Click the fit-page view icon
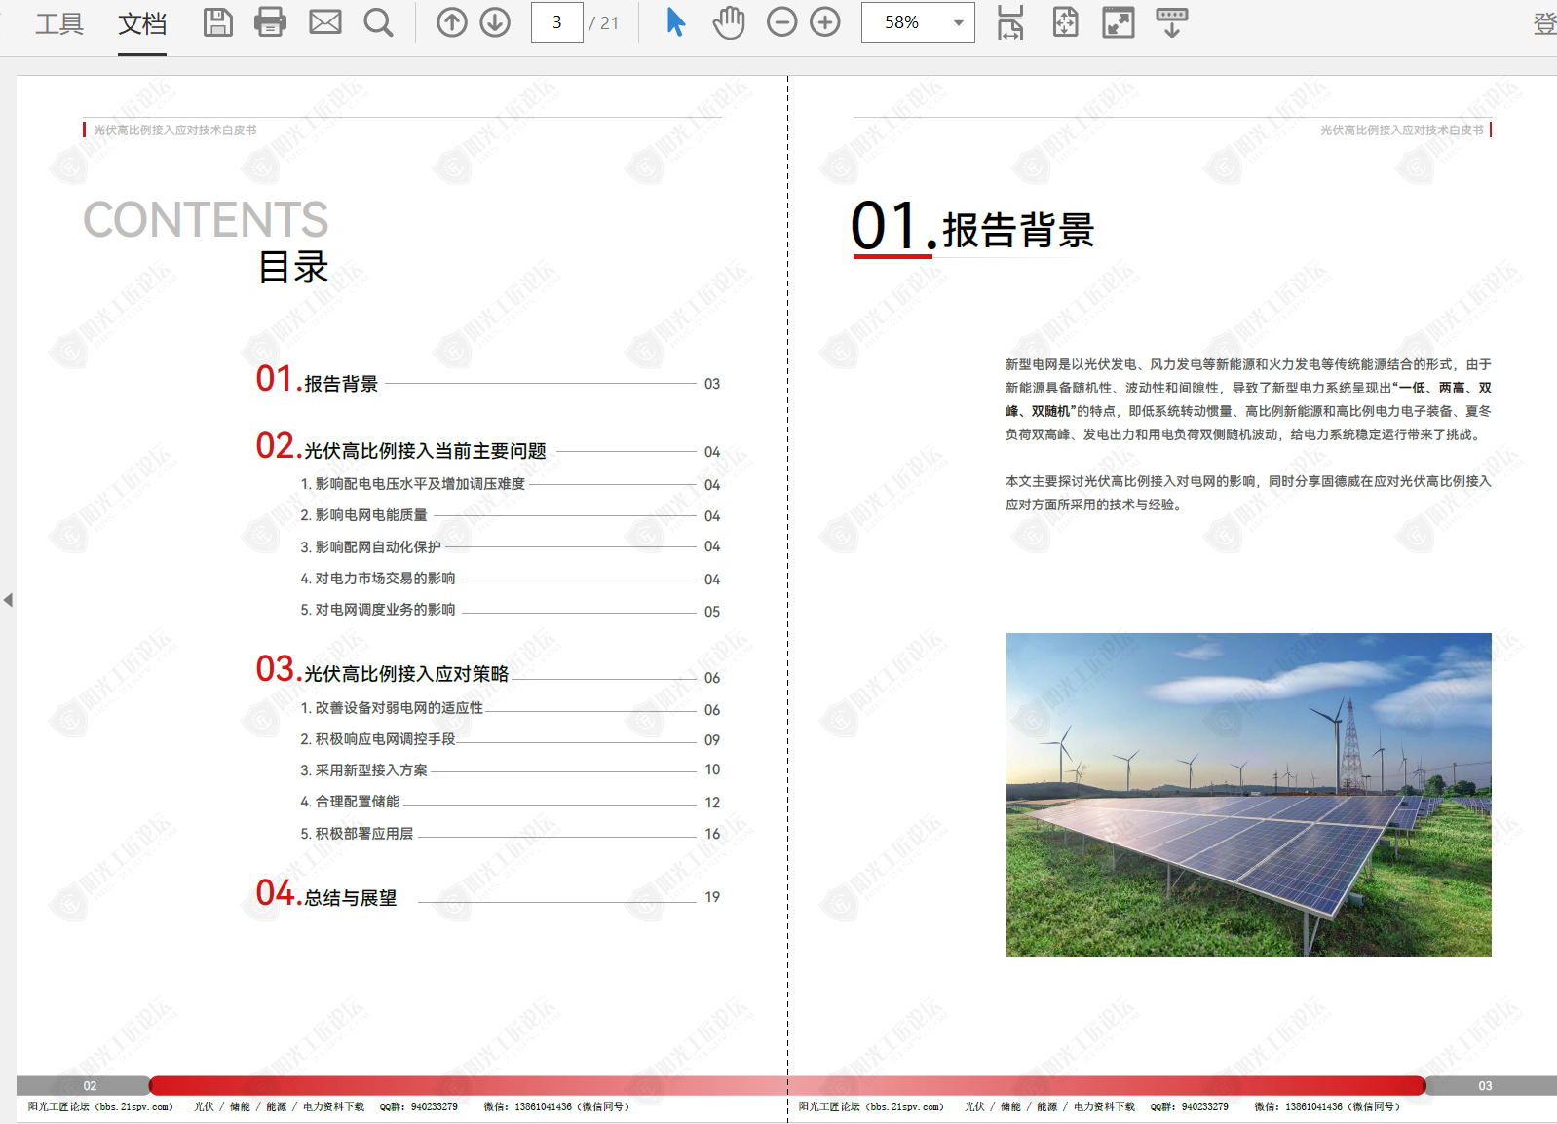Viewport: 1557px width, 1124px height. tap(1065, 22)
